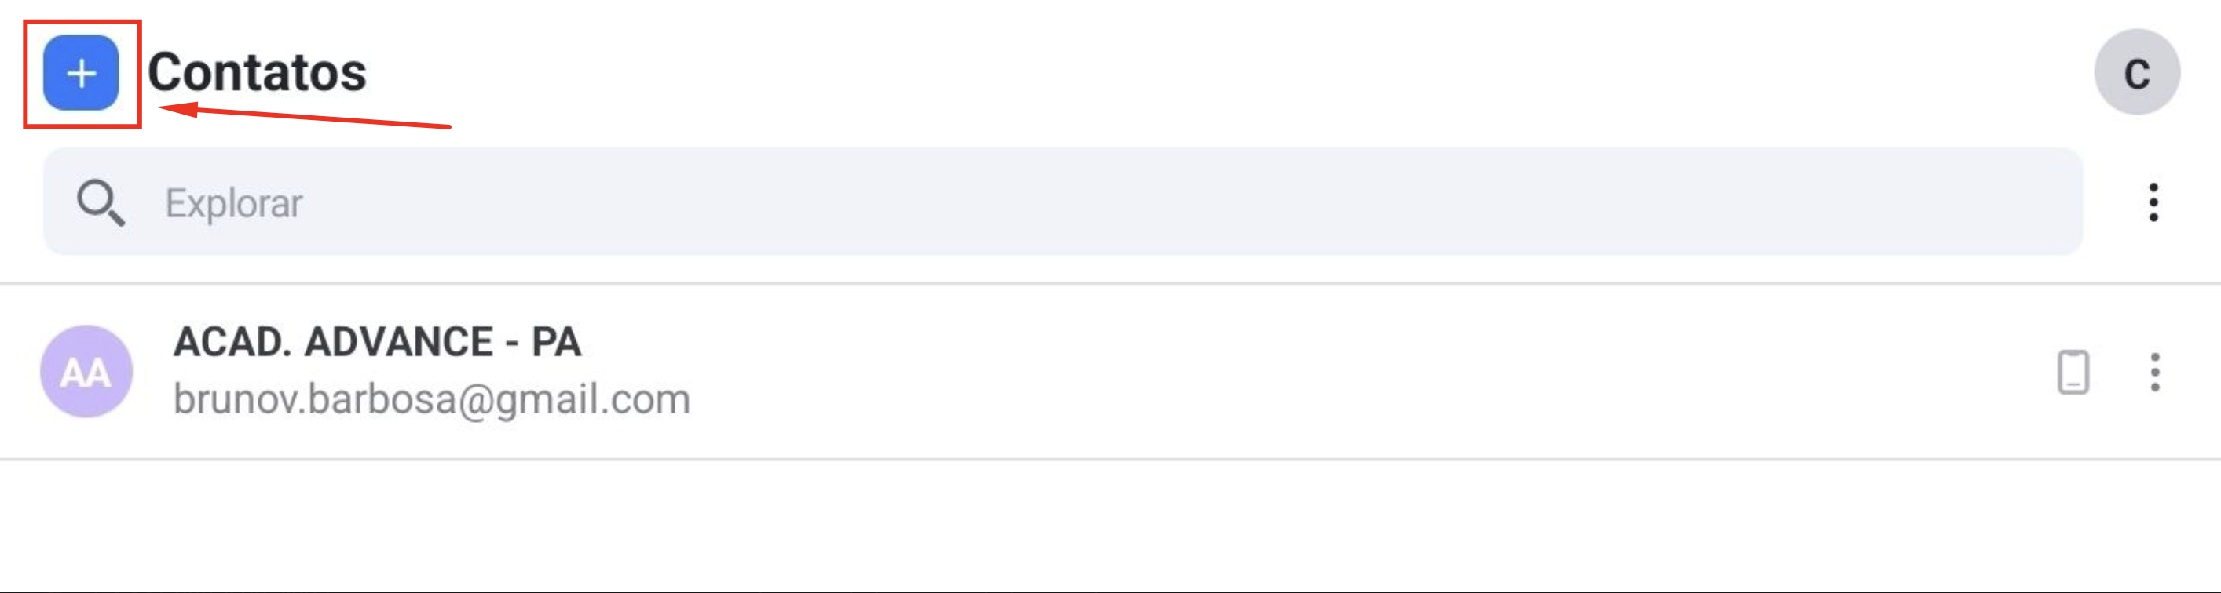The image size is (2221, 593).
Task: Open the three-dot menu beside the search bar
Action: pyautogui.click(x=2153, y=202)
